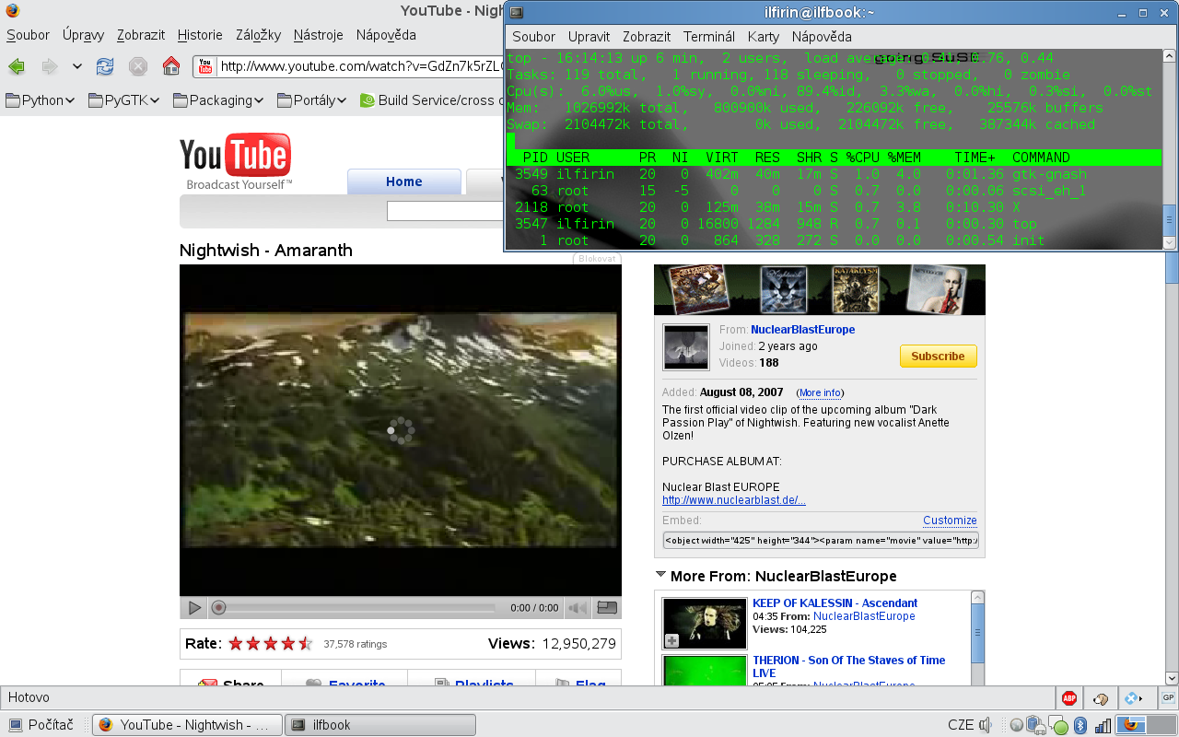Viewport: 1179px width, 737px height.
Task: Select the first workspace showing Firefox
Action: 1131,725
